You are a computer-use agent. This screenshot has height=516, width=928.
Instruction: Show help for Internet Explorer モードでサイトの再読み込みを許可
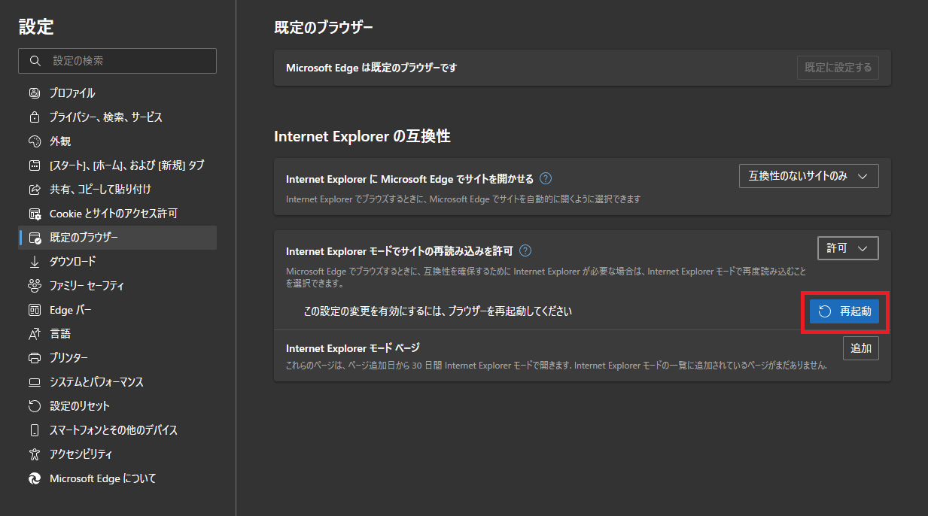[526, 251]
